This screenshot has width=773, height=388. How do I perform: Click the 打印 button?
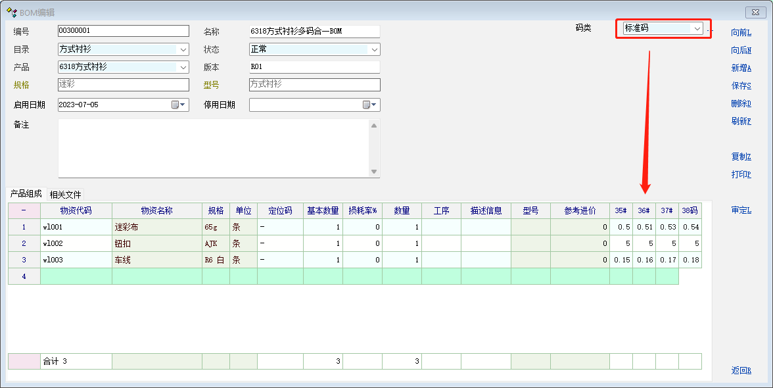click(x=741, y=174)
